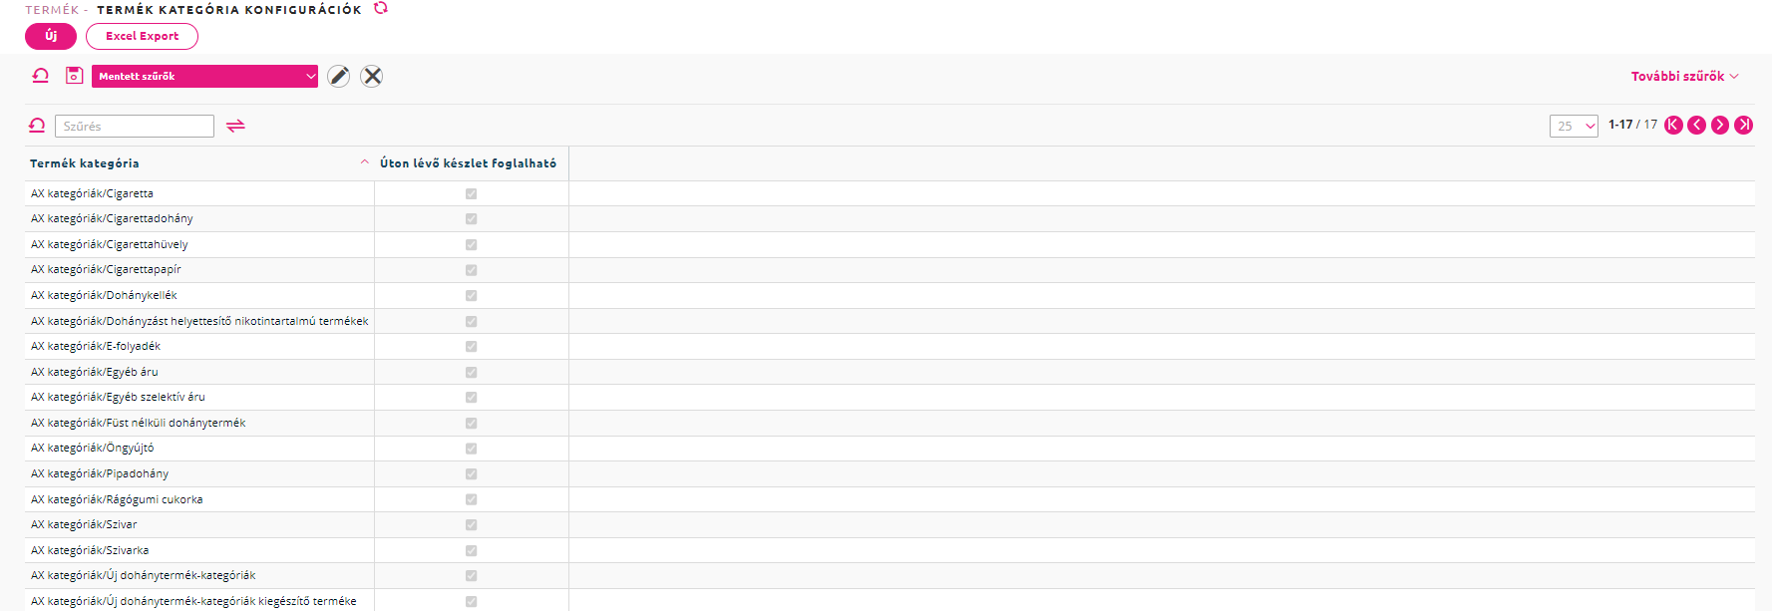Go to the first page of results
1772x611 pixels.
(x=1673, y=125)
